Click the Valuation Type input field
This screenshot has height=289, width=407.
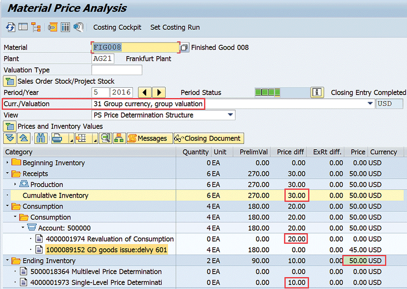[117, 70]
